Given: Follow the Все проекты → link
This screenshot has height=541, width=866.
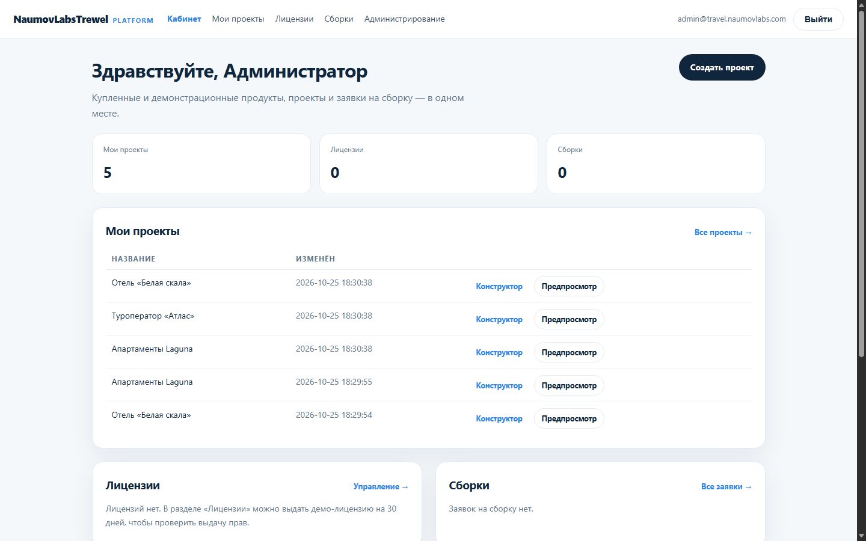Looking at the screenshot, I should [723, 233].
